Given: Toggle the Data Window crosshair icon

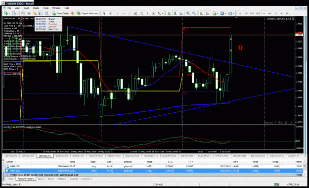Looking at the screenshot, I should [29, 13].
